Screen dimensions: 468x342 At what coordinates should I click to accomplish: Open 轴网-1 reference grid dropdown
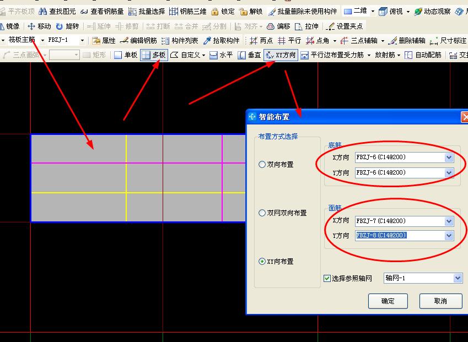click(x=458, y=278)
